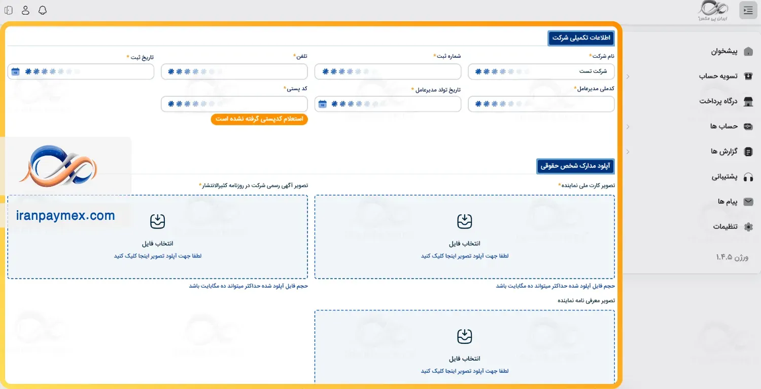Viewport: 761px width, 389px height.
Task: Click upload icon for تصویر معرفی نامه نماینده
Action: click(465, 336)
